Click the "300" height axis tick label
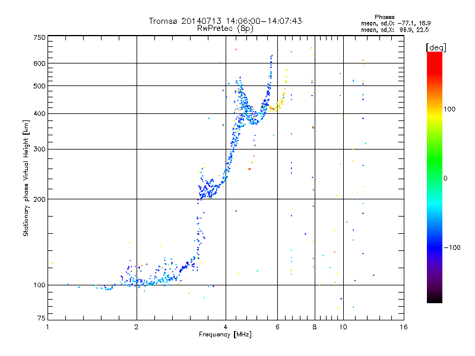The width and height of the screenshot is (475, 356). pos(39,150)
